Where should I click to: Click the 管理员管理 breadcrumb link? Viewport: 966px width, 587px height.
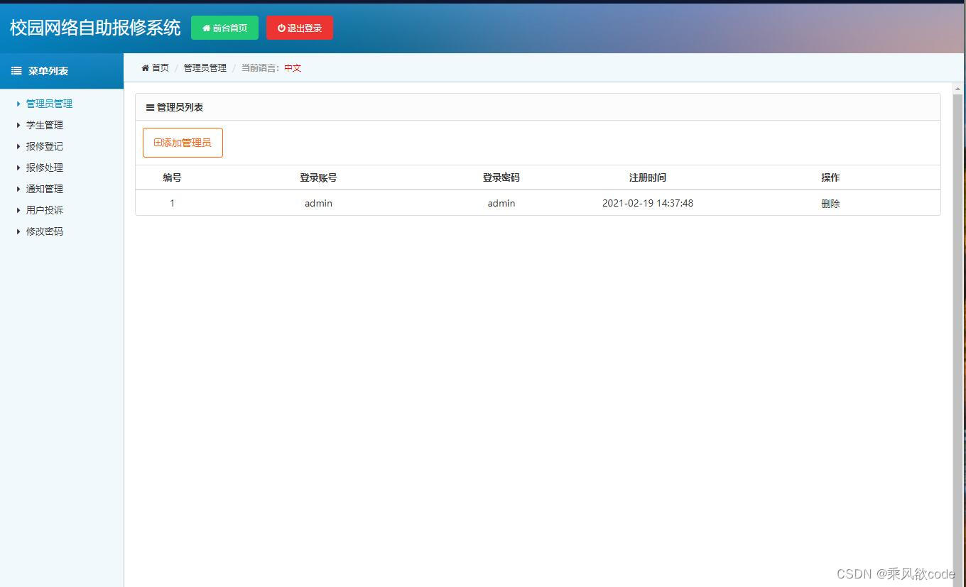(x=205, y=68)
